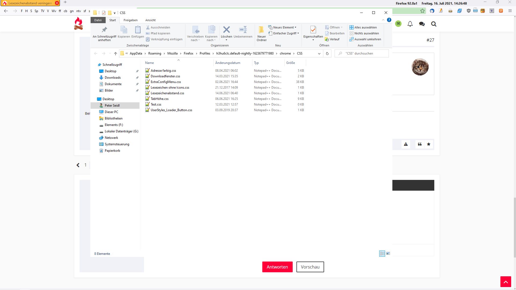Click the Umbenennen rename icon
516x290 pixels.
coord(243,30)
